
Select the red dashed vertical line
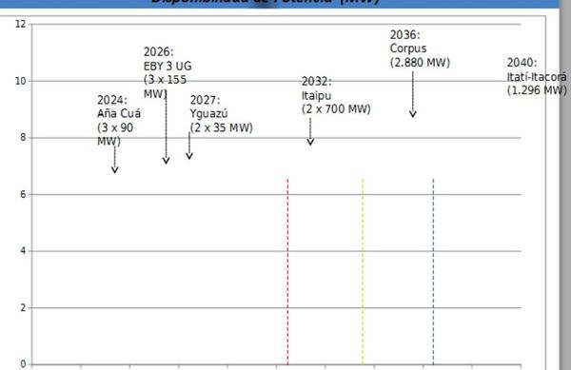[287, 271]
